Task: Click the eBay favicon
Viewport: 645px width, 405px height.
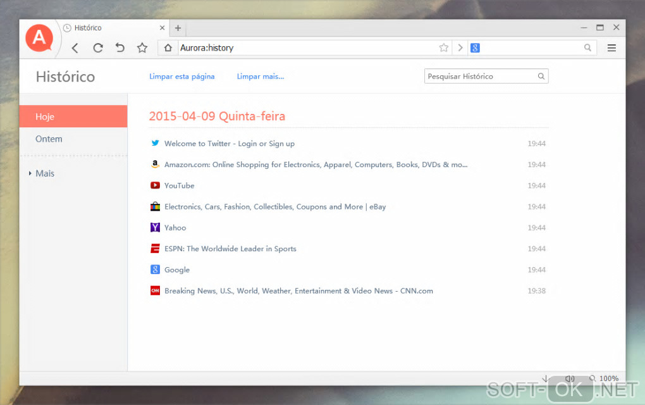Action: pos(155,206)
